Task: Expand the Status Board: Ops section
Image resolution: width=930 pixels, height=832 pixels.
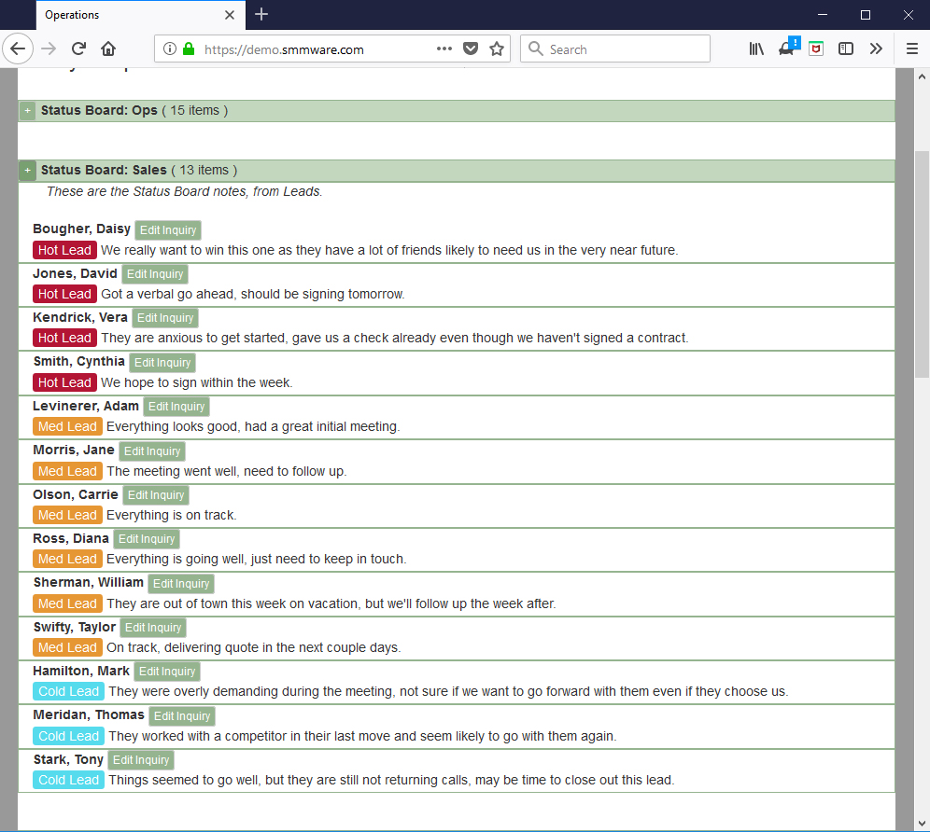Action: click(27, 111)
